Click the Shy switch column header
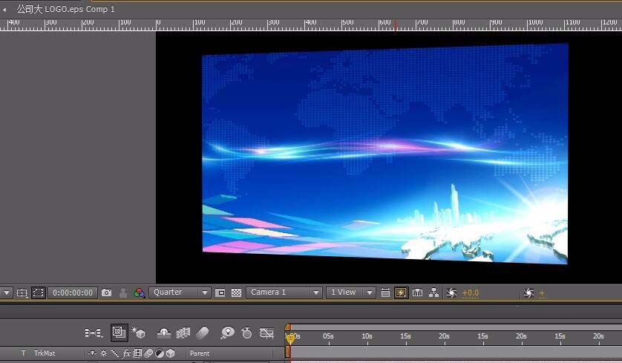 pos(93,353)
